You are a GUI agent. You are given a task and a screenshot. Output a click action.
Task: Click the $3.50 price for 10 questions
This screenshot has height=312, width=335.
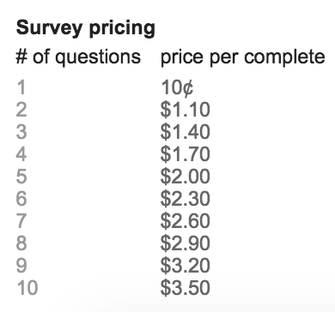click(186, 288)
